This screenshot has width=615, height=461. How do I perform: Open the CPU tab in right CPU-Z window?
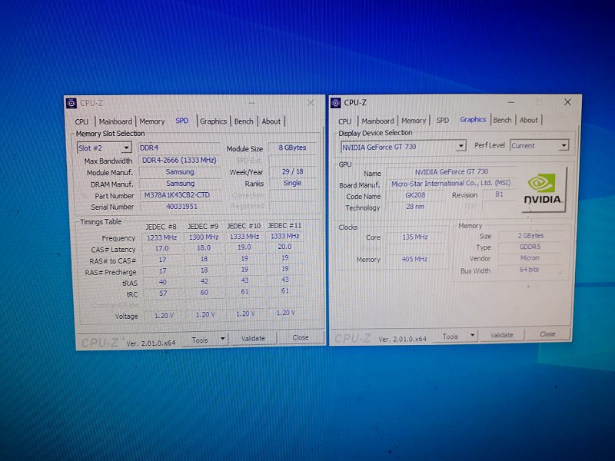[x=344, y=121]
